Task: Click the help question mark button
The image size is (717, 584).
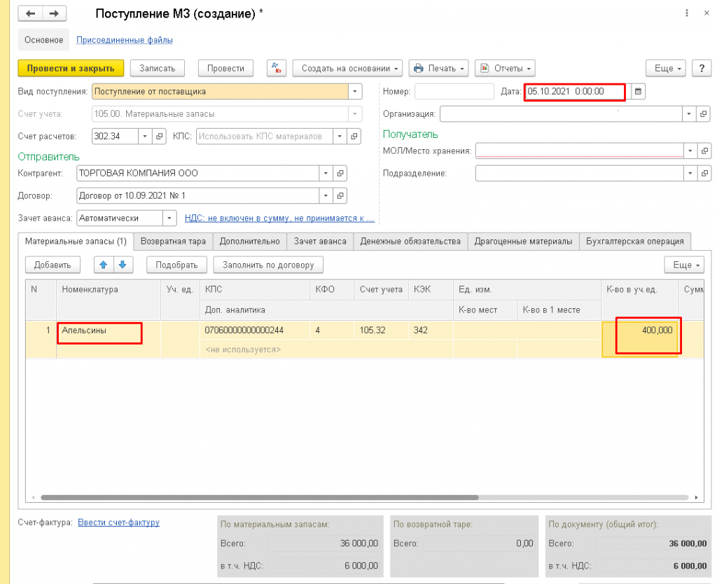Action: [x=702, y=68]
